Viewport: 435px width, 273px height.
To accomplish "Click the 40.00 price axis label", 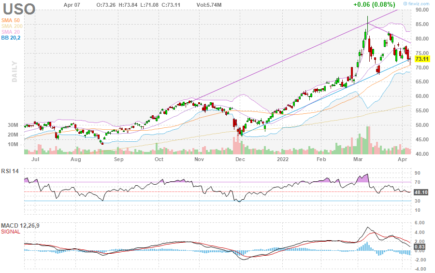I will [x=421, y=154].
